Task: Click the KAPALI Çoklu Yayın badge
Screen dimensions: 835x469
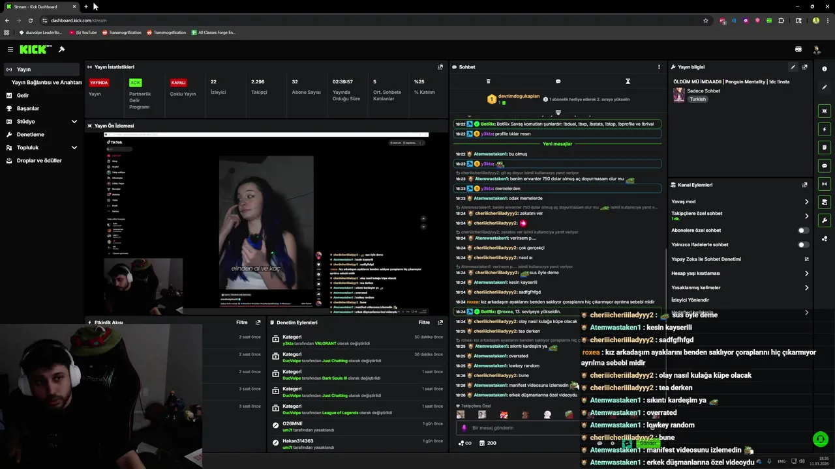Action: (x=179, y=83)
